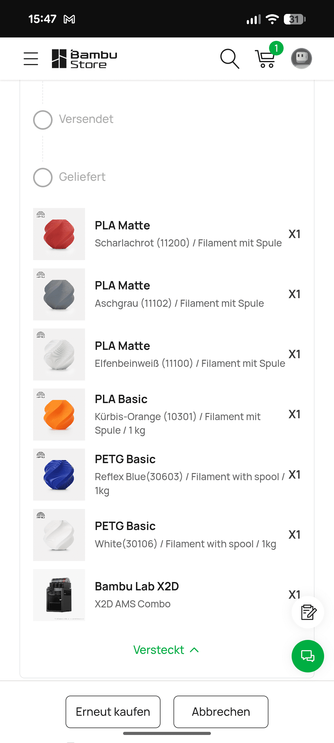Open the Kürbis-Orange PLA Basic thumbnail
The image size is (334, 743).
pos(59,415)
